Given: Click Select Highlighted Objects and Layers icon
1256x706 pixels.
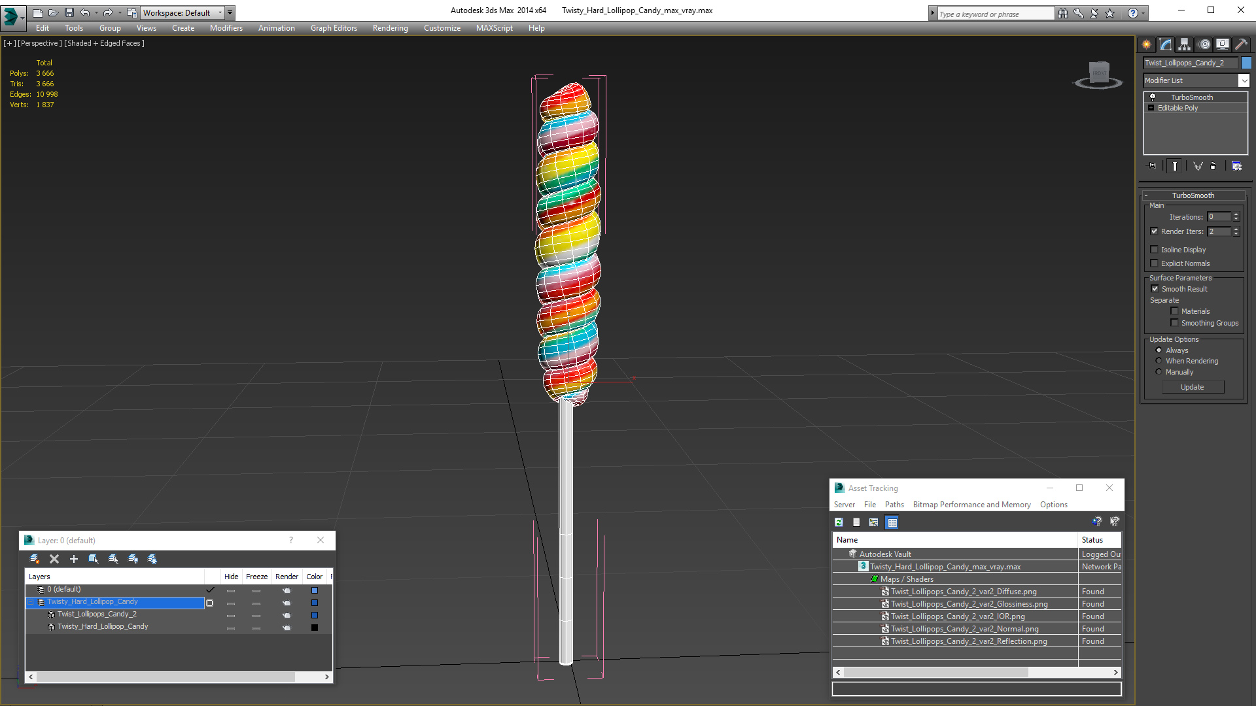Looking at the screenshot, I should click(94, 559).
